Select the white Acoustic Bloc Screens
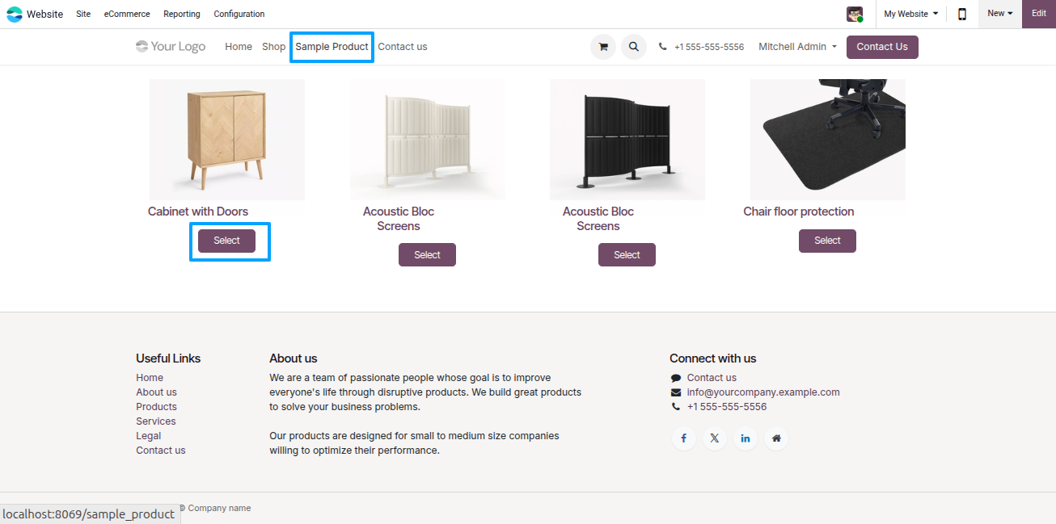Image resolution: width=1056 pixels, height=524 pixels. point(427,255)
